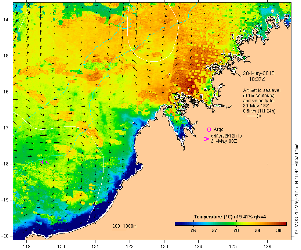Click the magenta Argo circle legend symbol
This screenshot has width=301, height=250.
[x=209, y=130]
